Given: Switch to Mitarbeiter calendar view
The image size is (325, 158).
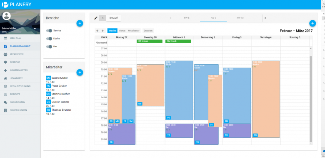Looking at the screenshot, I should 134,31.
